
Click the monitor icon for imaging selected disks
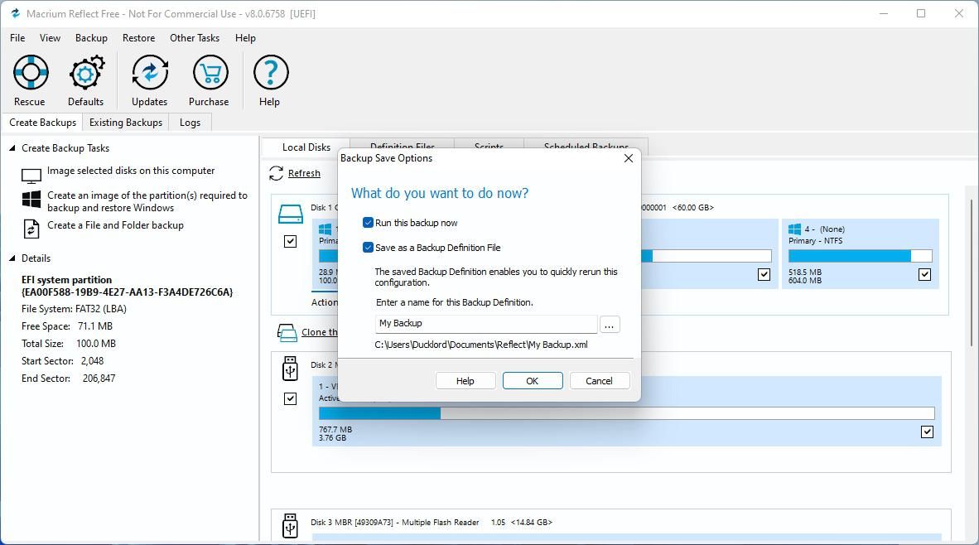31,176
